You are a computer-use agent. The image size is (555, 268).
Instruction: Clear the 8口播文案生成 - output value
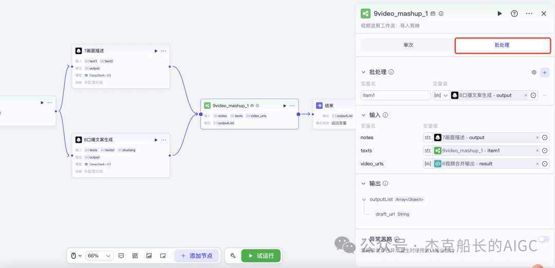point(526,95)
